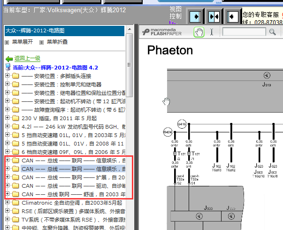
Task: Click the menu collapse list icon
Action: [x=41, y=42]
